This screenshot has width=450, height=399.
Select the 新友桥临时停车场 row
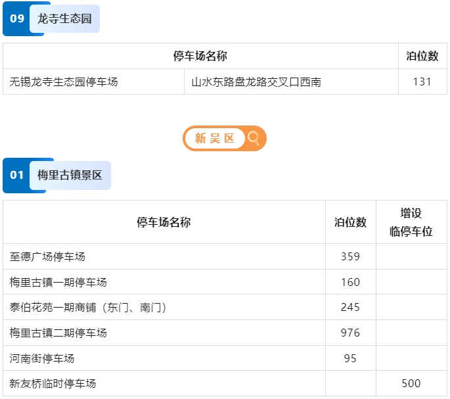click(225, 383)
